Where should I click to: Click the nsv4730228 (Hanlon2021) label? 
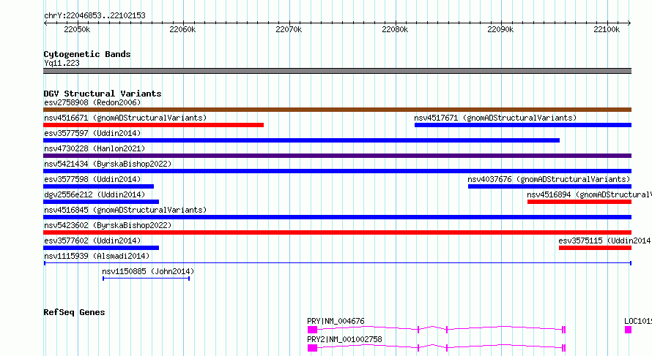click(95, 148)
